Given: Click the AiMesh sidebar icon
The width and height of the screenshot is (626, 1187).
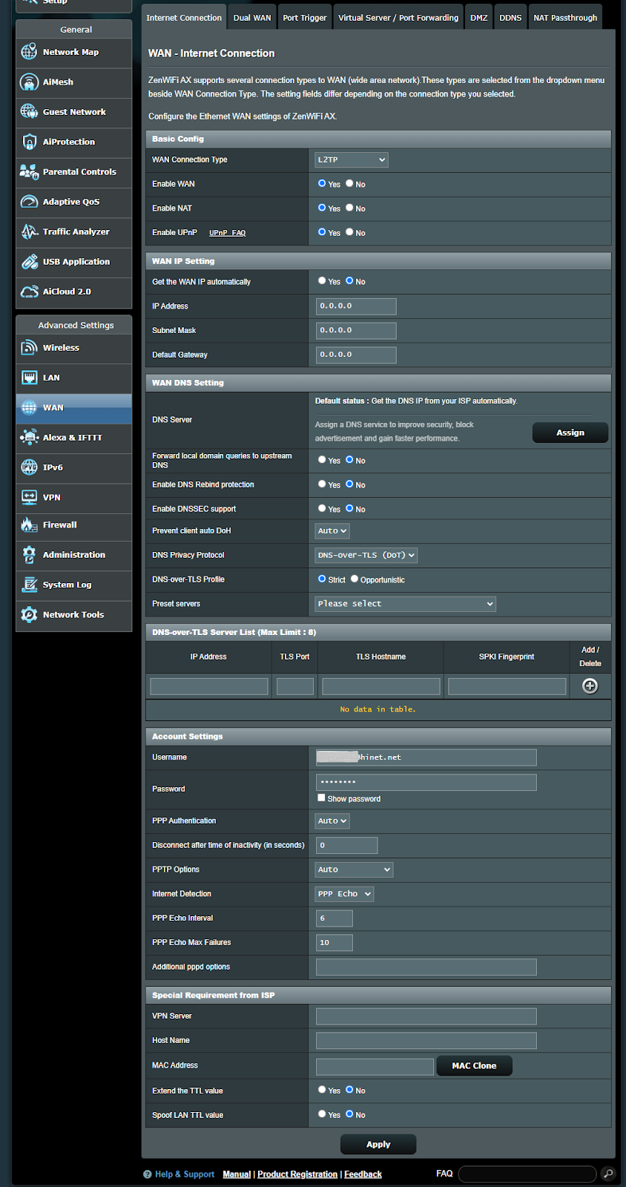Looking at the screenshot, I should click(x=29, y=82).
